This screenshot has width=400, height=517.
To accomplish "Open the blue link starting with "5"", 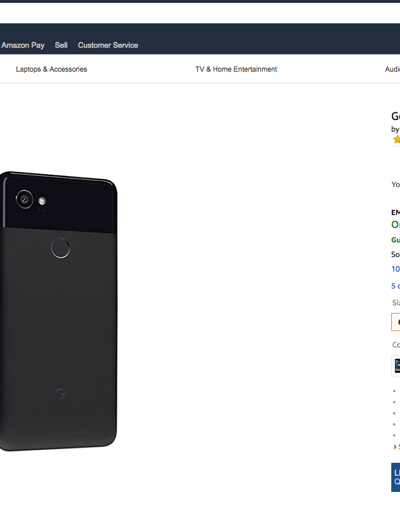I will [395, 286].
